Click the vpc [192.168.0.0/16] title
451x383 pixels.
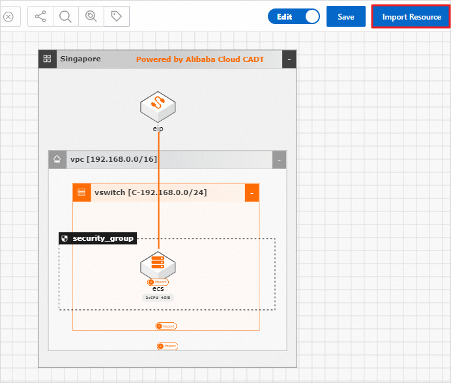click(x=114, y=159)
